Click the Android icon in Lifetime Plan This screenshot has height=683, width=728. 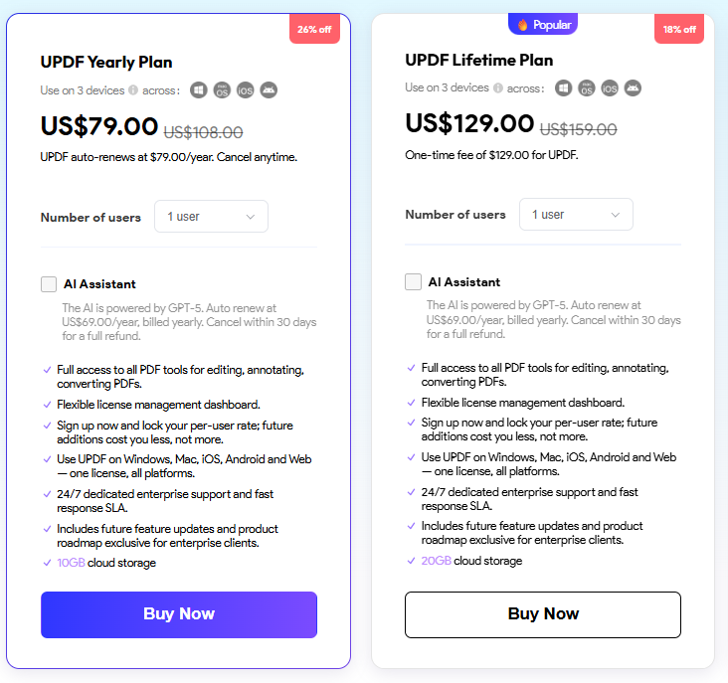633,87
